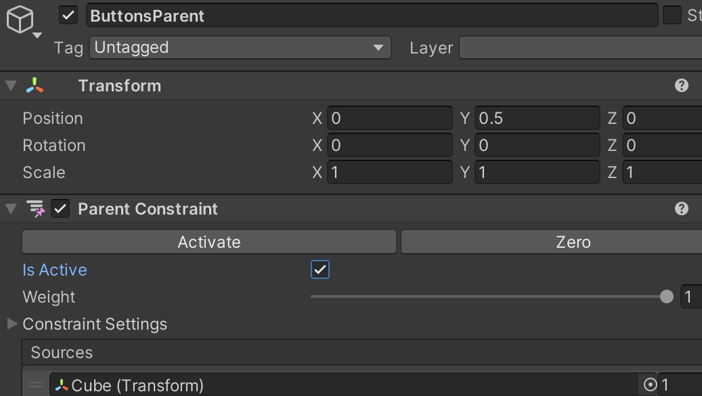
Task: Click Cube source drag handle
Action: [x=36, y=384]
